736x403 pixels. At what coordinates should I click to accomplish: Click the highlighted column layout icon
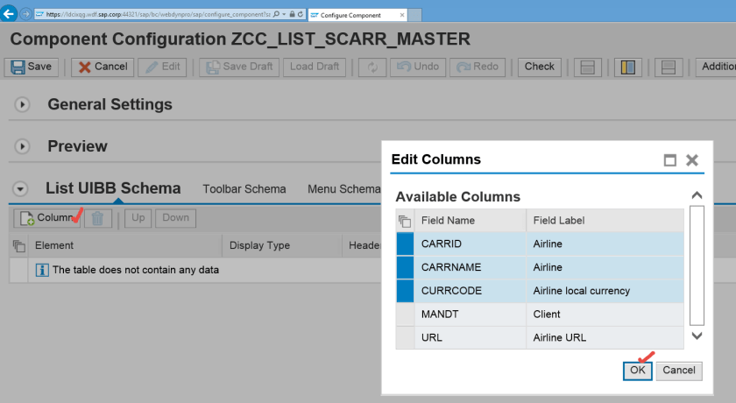click(626, 67)
